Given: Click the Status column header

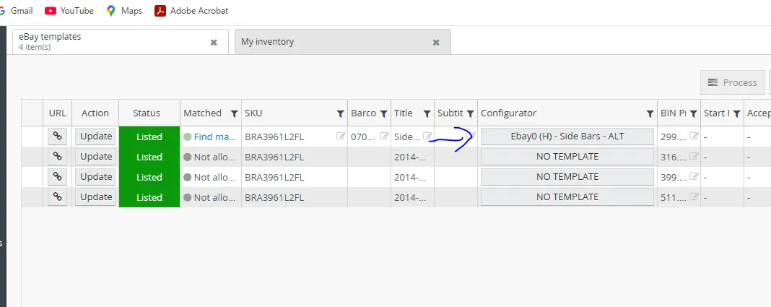Looking at the screenshot, I should click(147, 113).
